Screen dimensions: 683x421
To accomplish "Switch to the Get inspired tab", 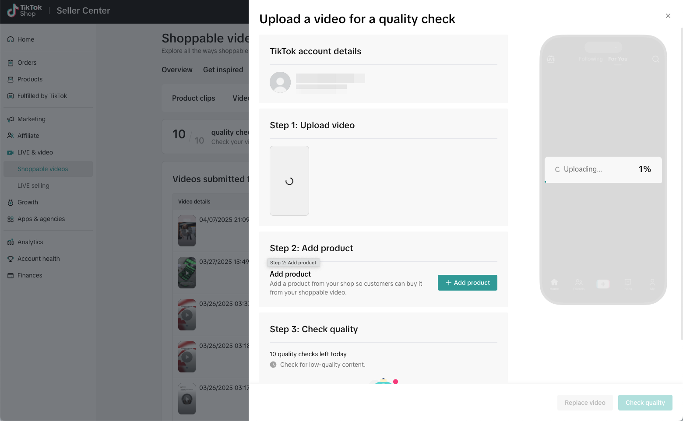I will pos(223,70).
